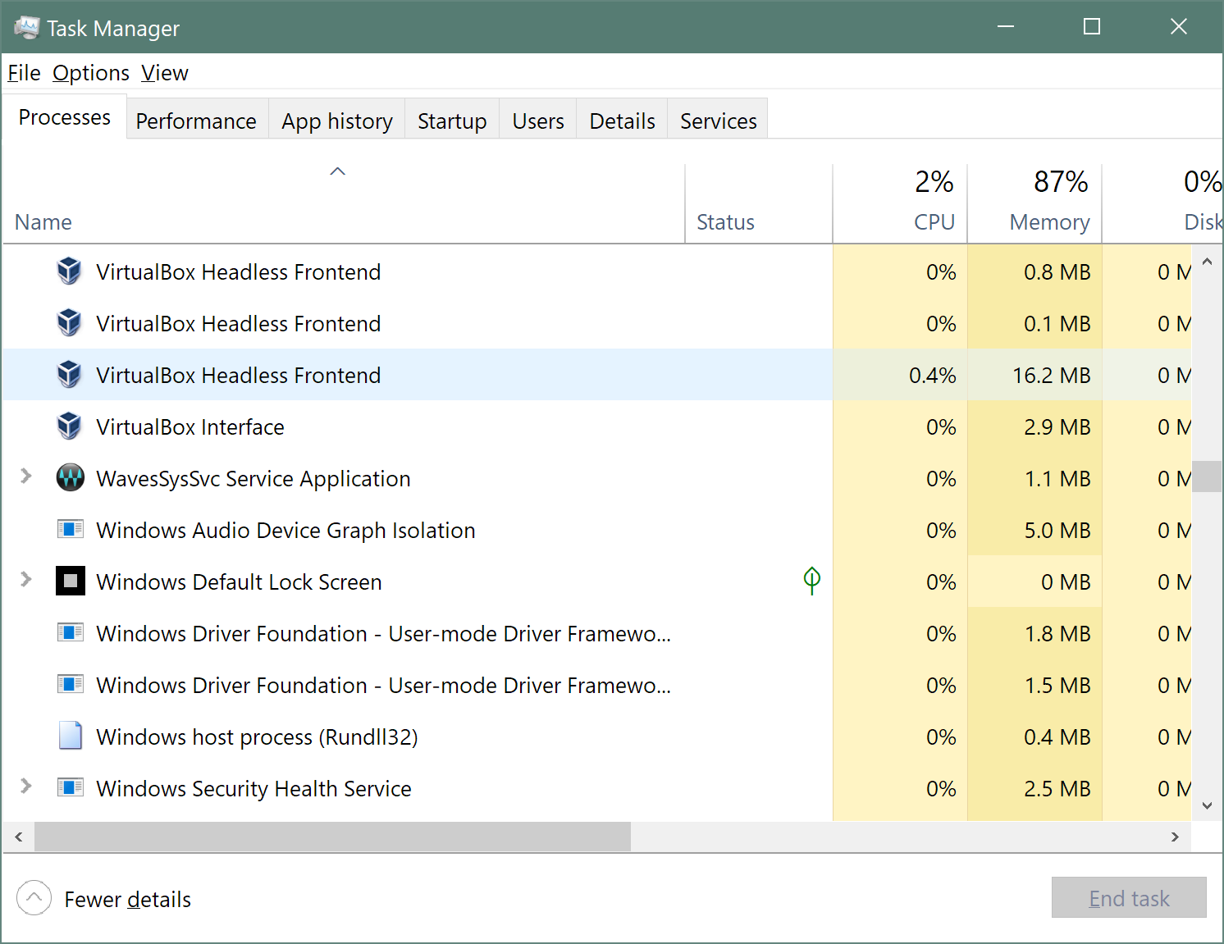Switch to the Details tab

click(x=622, y=121)
